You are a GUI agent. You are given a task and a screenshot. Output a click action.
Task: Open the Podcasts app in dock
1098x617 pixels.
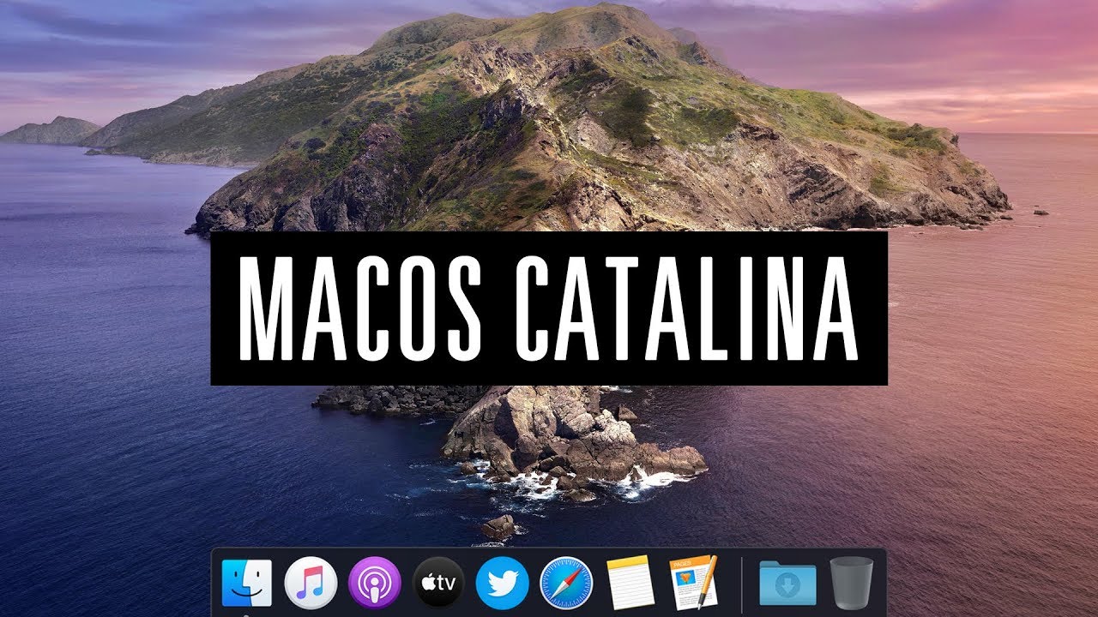[375, 583]
